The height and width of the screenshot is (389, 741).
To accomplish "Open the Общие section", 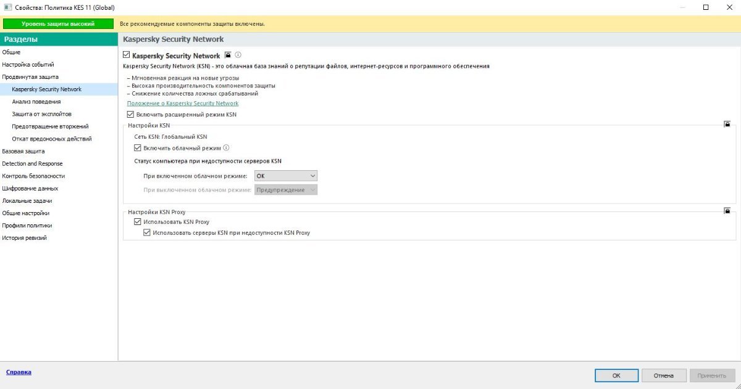I will click(11, 52).
